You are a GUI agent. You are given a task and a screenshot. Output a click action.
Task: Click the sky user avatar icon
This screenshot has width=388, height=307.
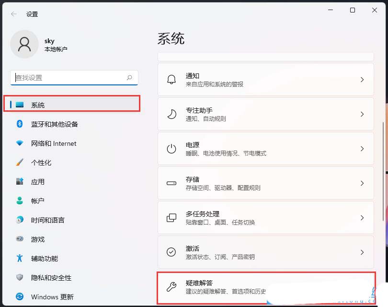(x=24, y=44)
